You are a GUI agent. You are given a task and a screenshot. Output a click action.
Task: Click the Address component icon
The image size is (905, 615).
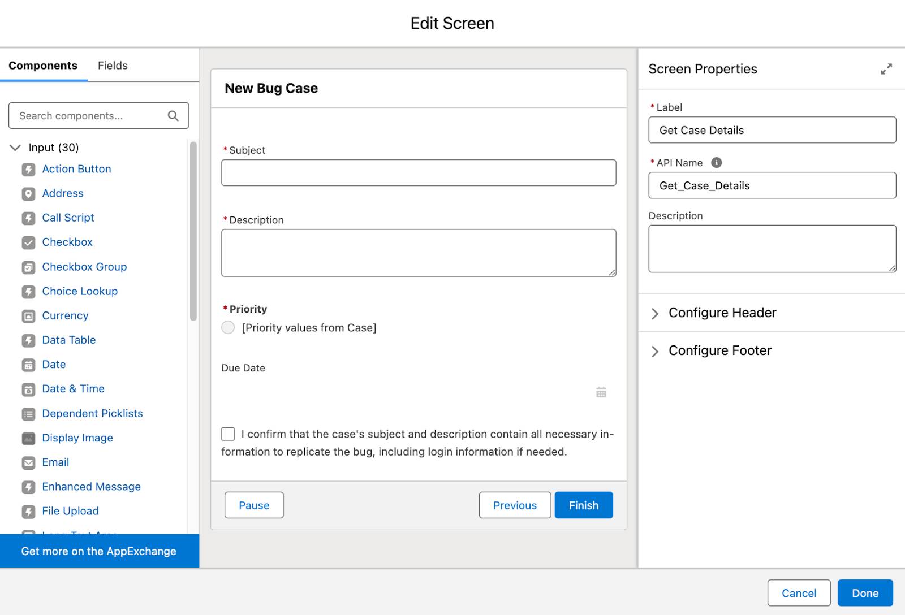[28, 194]
